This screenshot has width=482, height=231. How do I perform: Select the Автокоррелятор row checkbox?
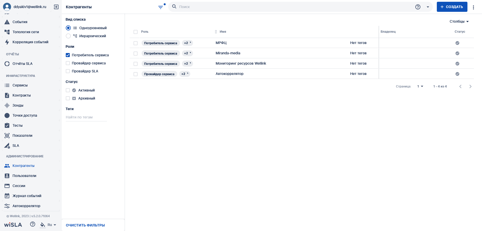[136, 74]
